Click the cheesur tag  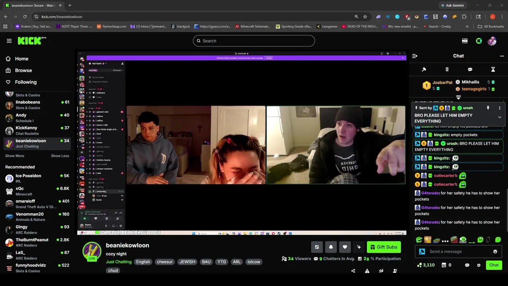(165, 262)
